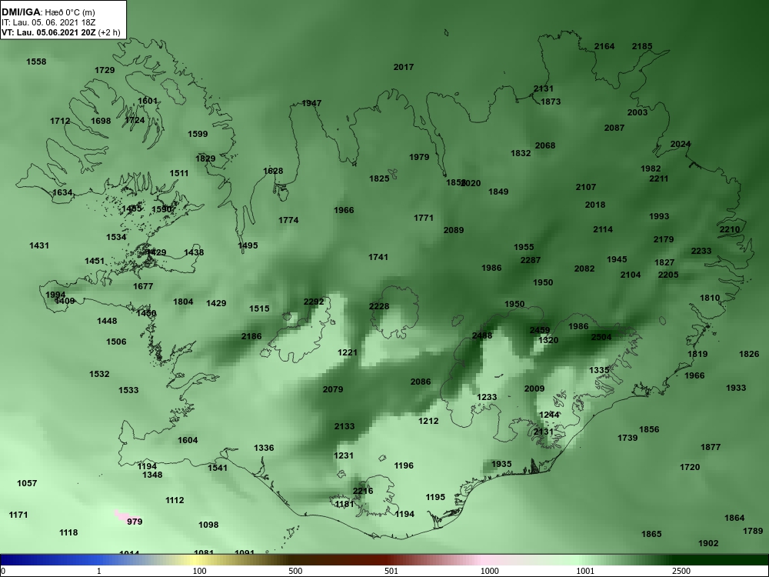Viewport: 769px width, 577px height.
Task: Select the 1221 height value
Action: (x=348, y=353)
